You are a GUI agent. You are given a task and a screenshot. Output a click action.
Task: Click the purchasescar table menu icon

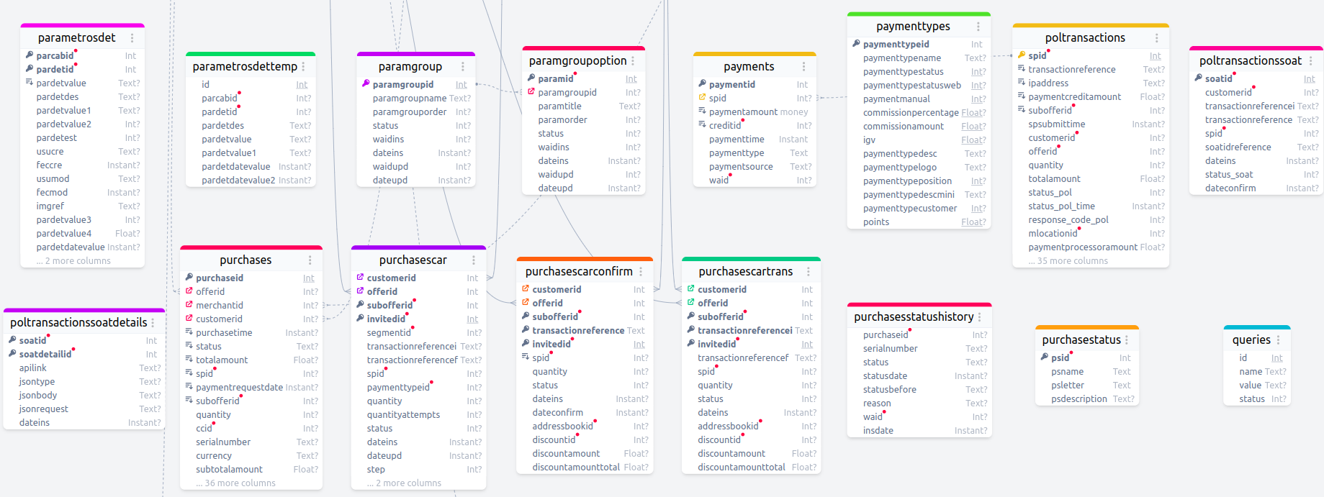pyautogui.click(x=474, y=260)
